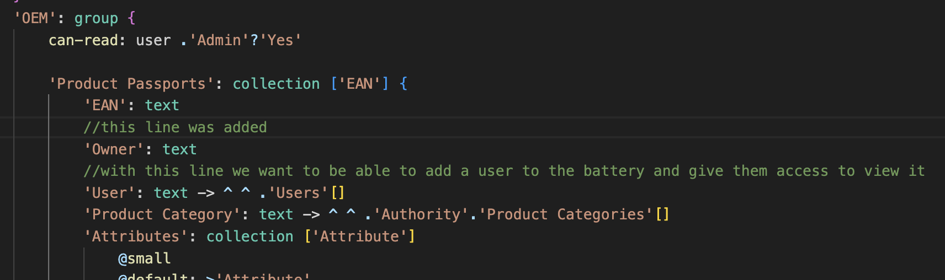Click the 'Attributes' property name
The height and width of the screenshot is (280, 945).
coord(135,236)
